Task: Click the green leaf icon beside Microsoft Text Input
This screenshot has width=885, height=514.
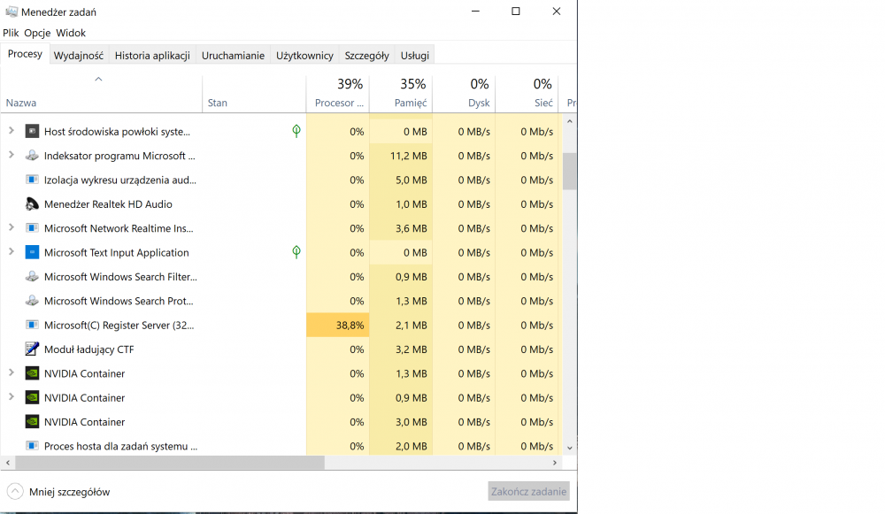Action: coord(296,252)
